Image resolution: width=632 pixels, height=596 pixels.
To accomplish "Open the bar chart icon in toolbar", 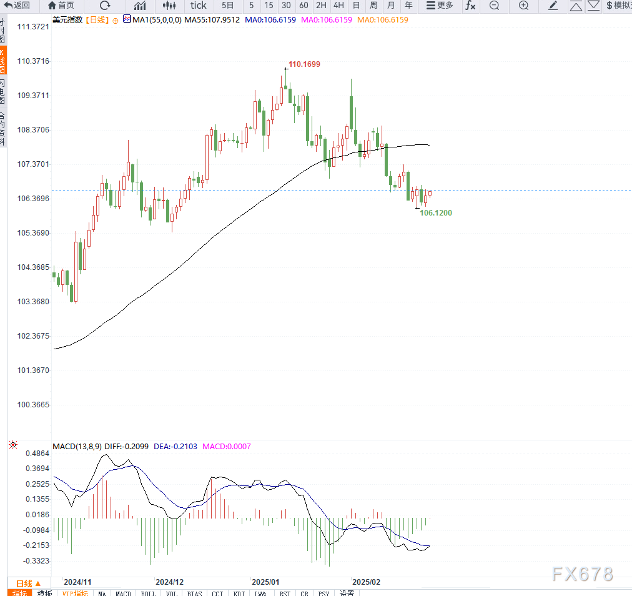I will [x=140, y=6].
